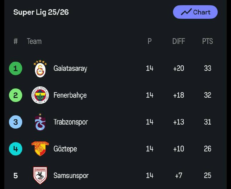Sort table by PTS column header
This screenshot has height=189, width=231.
click(x=207, y=41)
